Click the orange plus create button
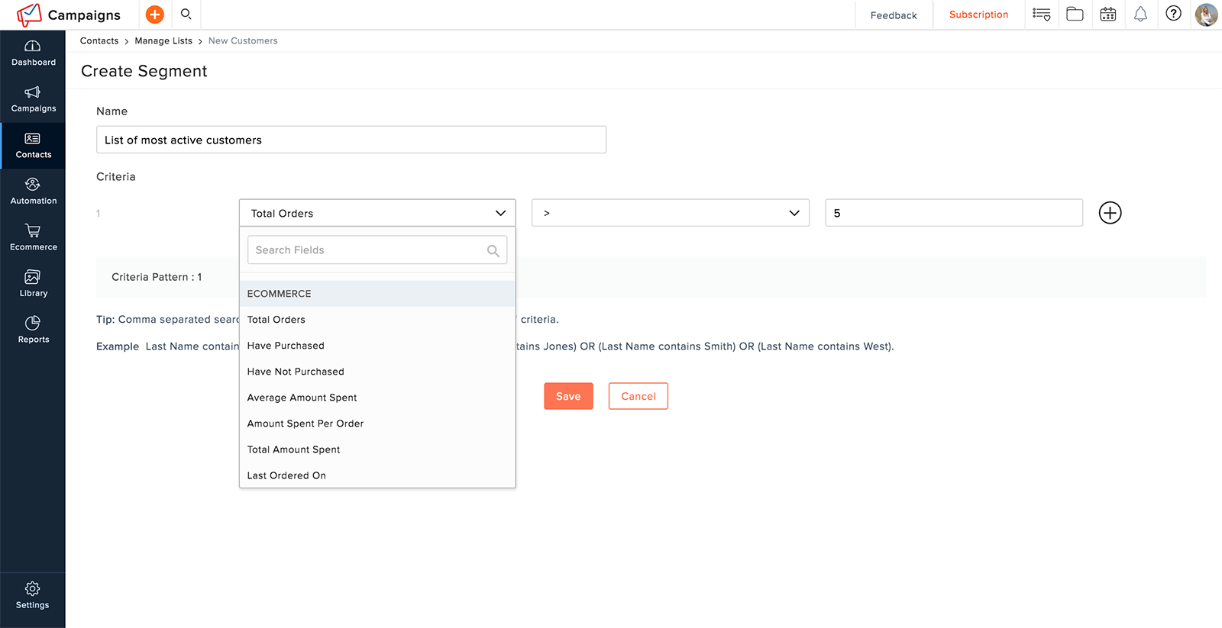The width and height of the screenshot is (1222, 628). [154, 14]
